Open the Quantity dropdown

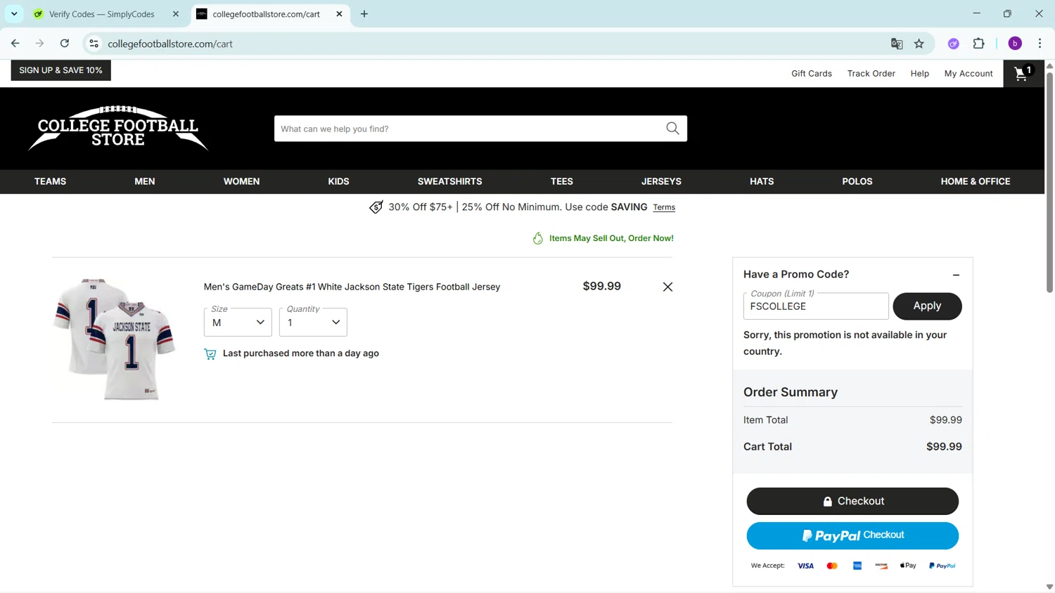pyautogui.click(x=313, y=322)
